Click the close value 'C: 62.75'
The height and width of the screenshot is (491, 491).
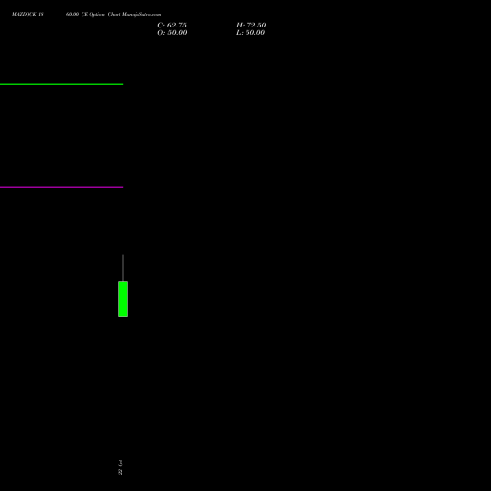[x=172, y=25]
